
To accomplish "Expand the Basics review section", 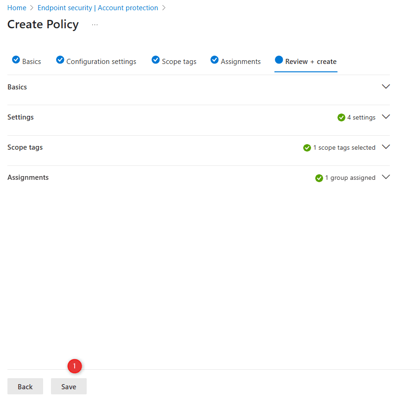I will pyautogui.click(x=386, y=86).
